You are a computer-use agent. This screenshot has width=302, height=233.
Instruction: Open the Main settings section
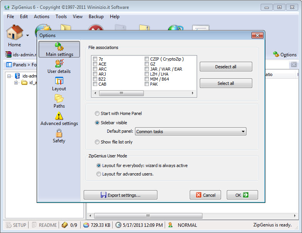coord(59,49)
